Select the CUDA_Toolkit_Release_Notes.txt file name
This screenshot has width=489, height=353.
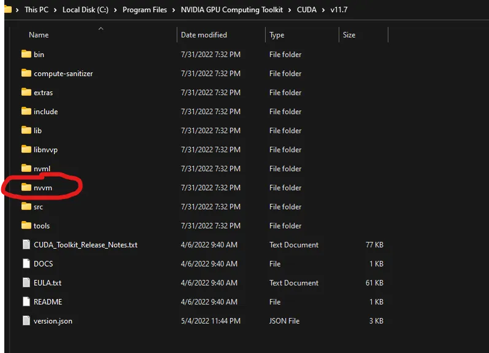85,245
